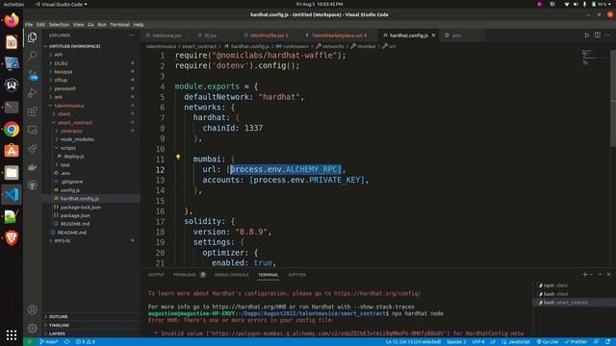
Task: Open errors and warnings count in status bar
Action: click(x=86, y=342)
